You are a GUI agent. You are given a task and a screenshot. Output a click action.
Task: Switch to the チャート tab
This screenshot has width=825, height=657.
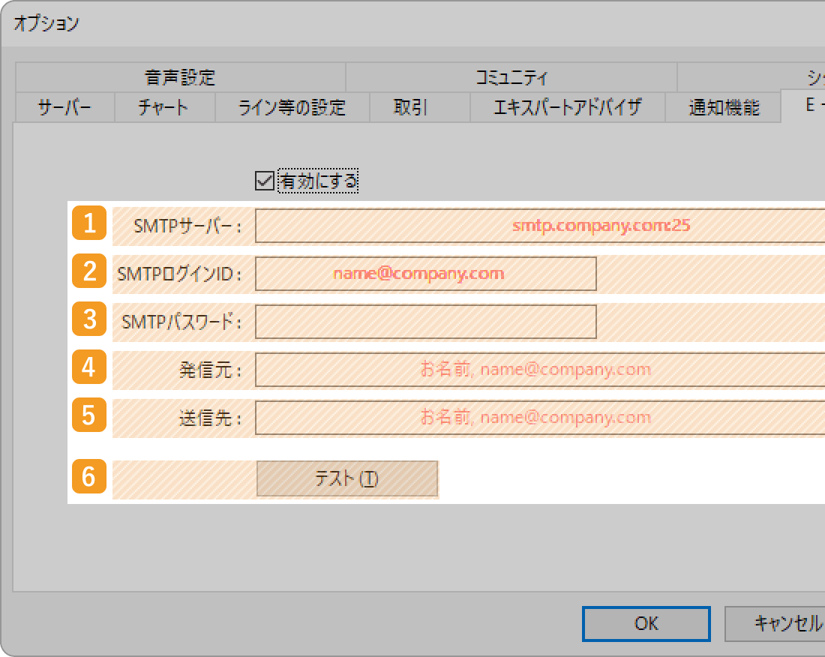(x=165, y=107)
